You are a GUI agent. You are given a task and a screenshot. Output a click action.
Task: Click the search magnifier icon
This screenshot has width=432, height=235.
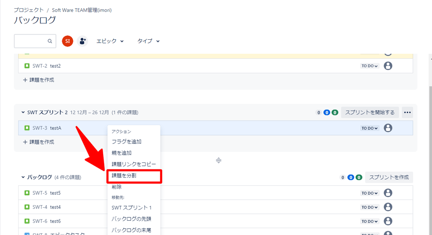[x=50, y=41]
